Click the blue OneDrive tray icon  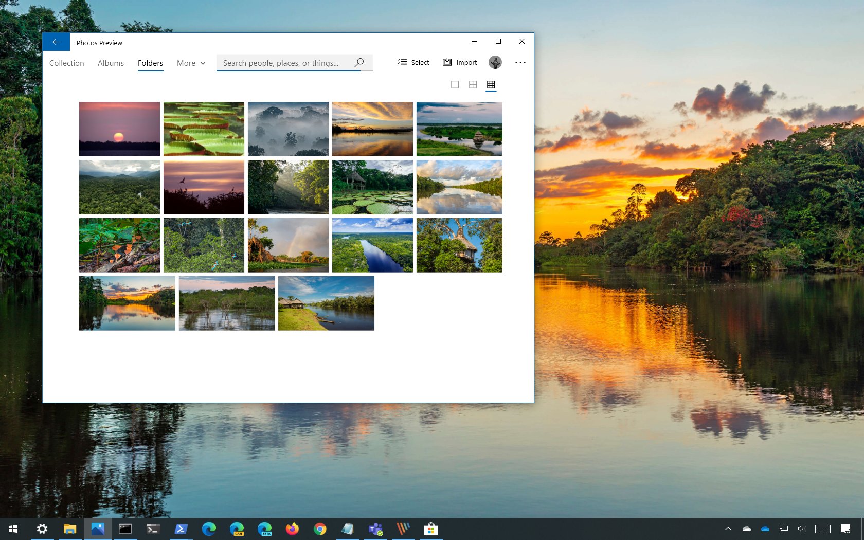point(765,529)
